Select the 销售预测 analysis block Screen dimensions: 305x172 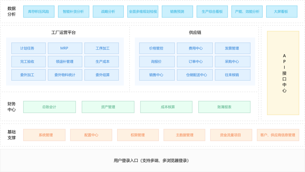click(x=177, y=12)
